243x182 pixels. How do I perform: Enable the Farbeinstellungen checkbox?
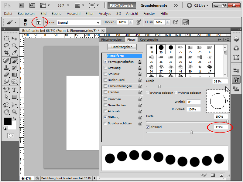tap(105, 86)
